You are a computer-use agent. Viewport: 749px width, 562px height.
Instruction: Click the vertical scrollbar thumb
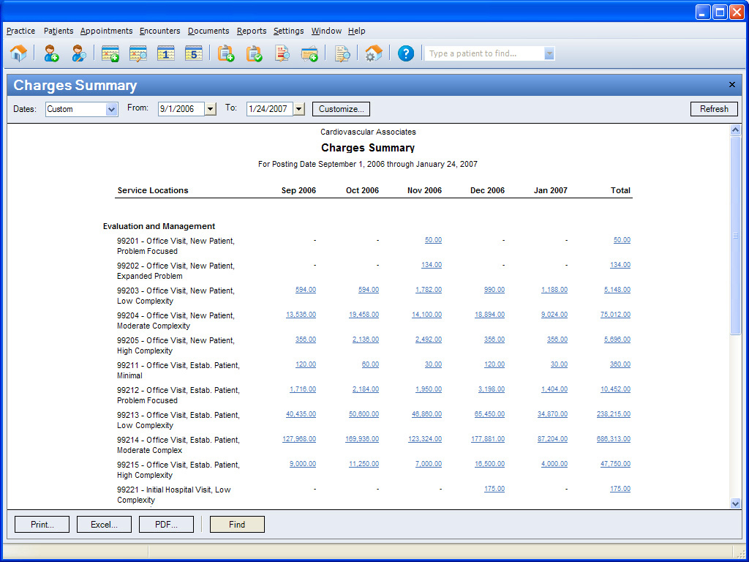(x=736, y=236)
